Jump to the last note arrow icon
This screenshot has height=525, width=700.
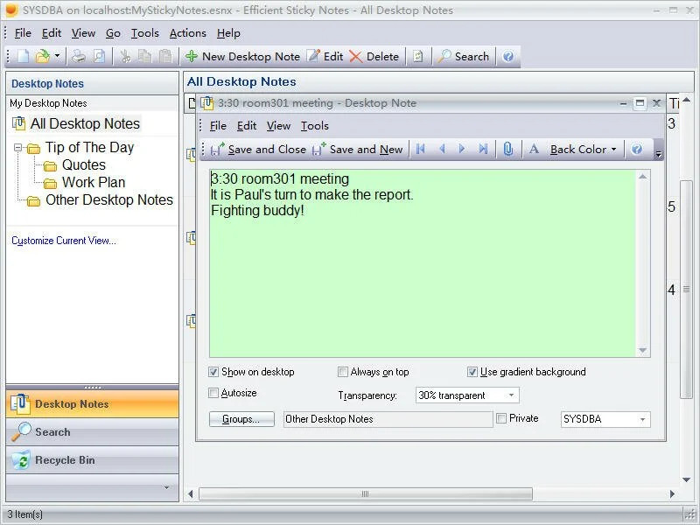(483, 149)
